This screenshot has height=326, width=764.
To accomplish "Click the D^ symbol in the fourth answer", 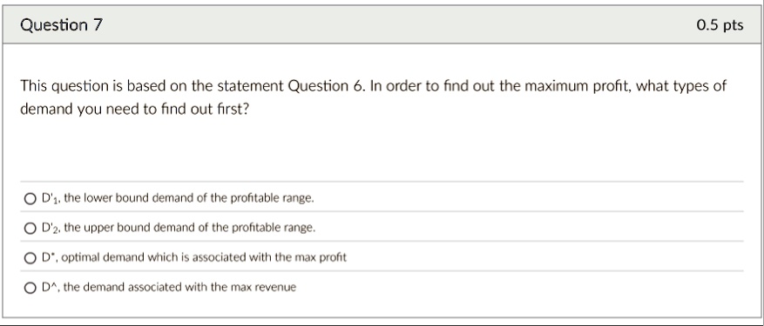I will 51,287.
